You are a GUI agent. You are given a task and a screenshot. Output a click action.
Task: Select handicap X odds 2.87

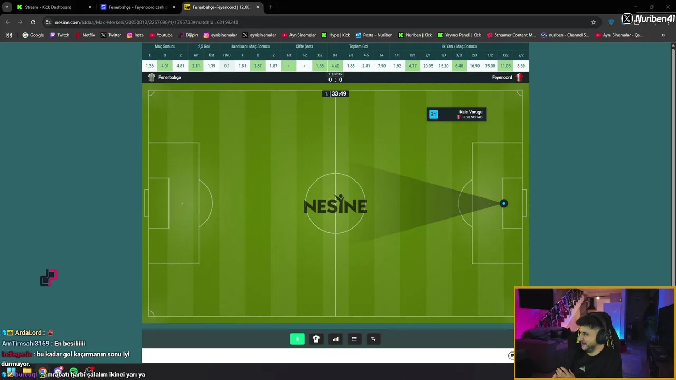258,66
